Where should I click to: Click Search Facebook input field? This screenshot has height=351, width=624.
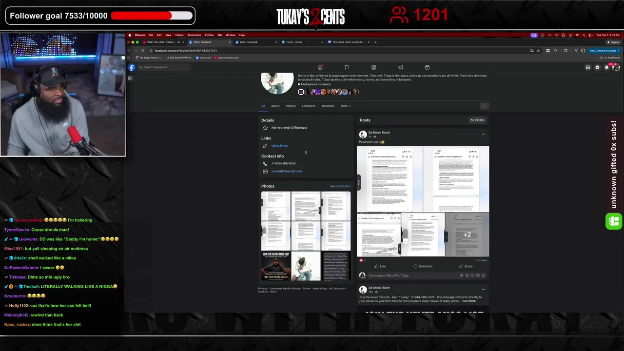(x=163, y=67)
